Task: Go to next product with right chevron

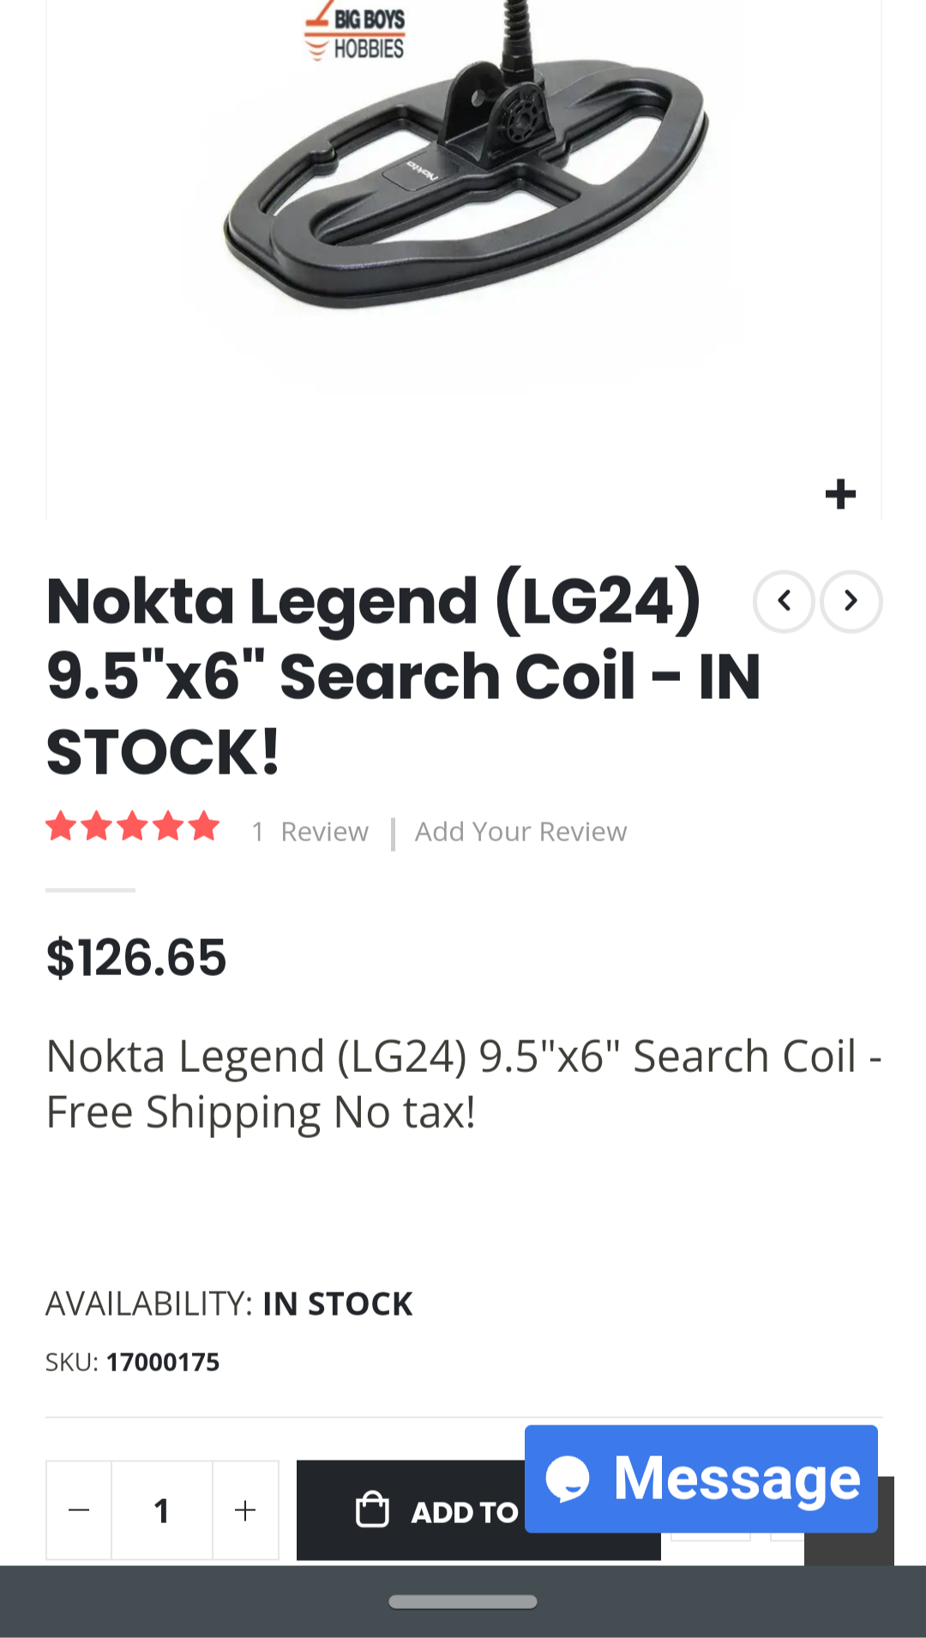Action: tap(851, 601)
